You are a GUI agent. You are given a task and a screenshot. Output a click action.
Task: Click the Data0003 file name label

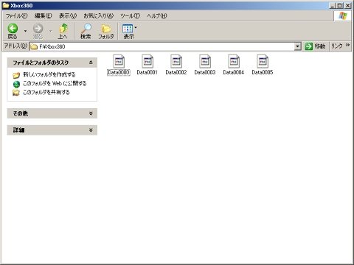205,72
